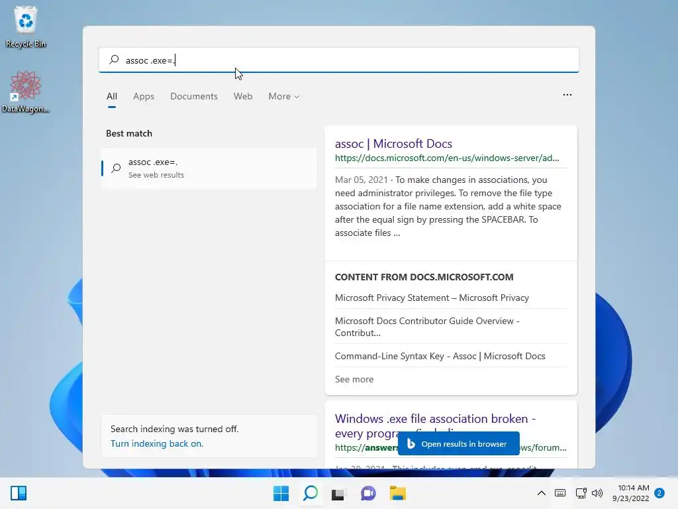Click 'CONTENT FROM DOCS.MICROSOFT.COM' heading
The height and width of the screenshot is (509, 678).
(x=424, y=277)
